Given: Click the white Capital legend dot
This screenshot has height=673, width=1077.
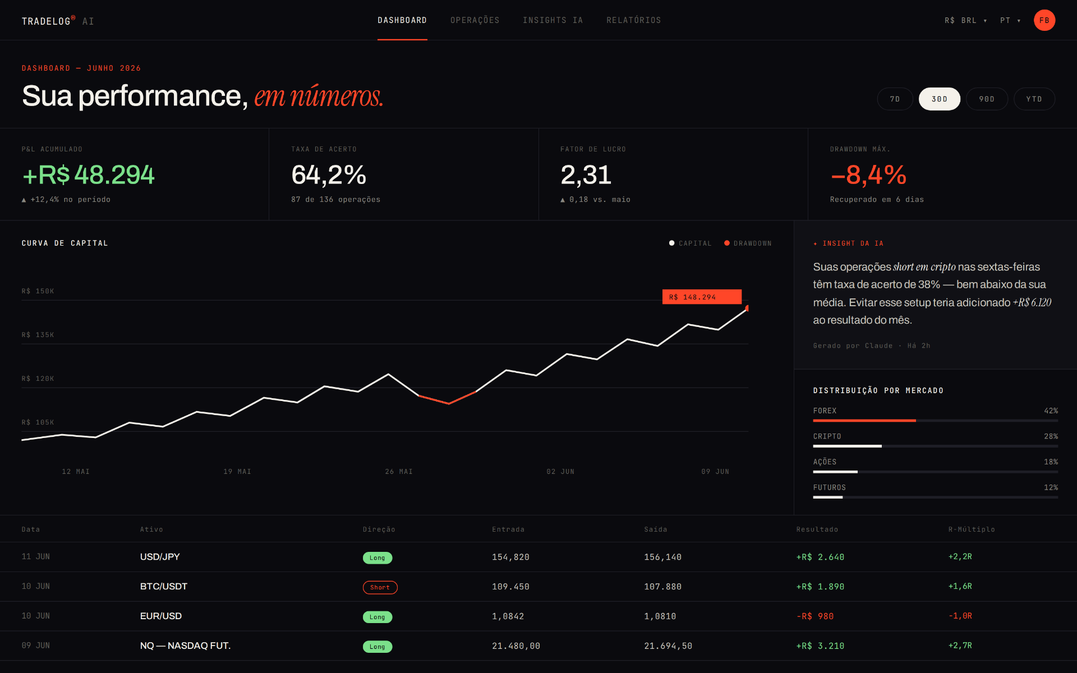Looking at the screenshot, I should tap(671, 243).
